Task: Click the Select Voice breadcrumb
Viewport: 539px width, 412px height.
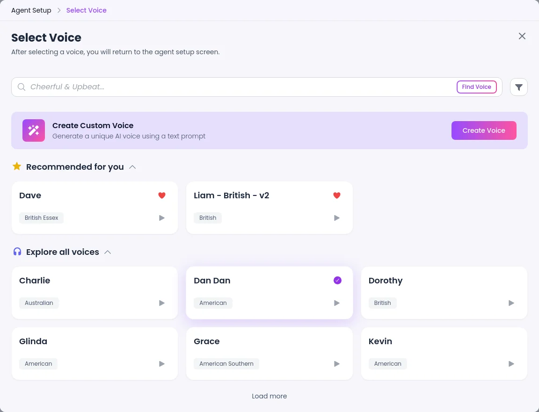Action: tap(86, 10)
